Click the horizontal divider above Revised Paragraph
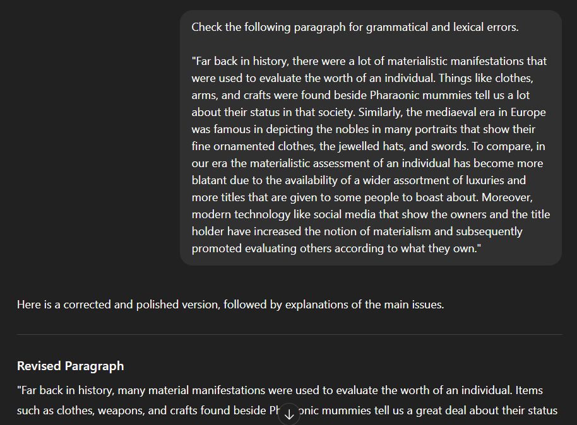The width and height of the screenshot is (577, 425). 289,334
